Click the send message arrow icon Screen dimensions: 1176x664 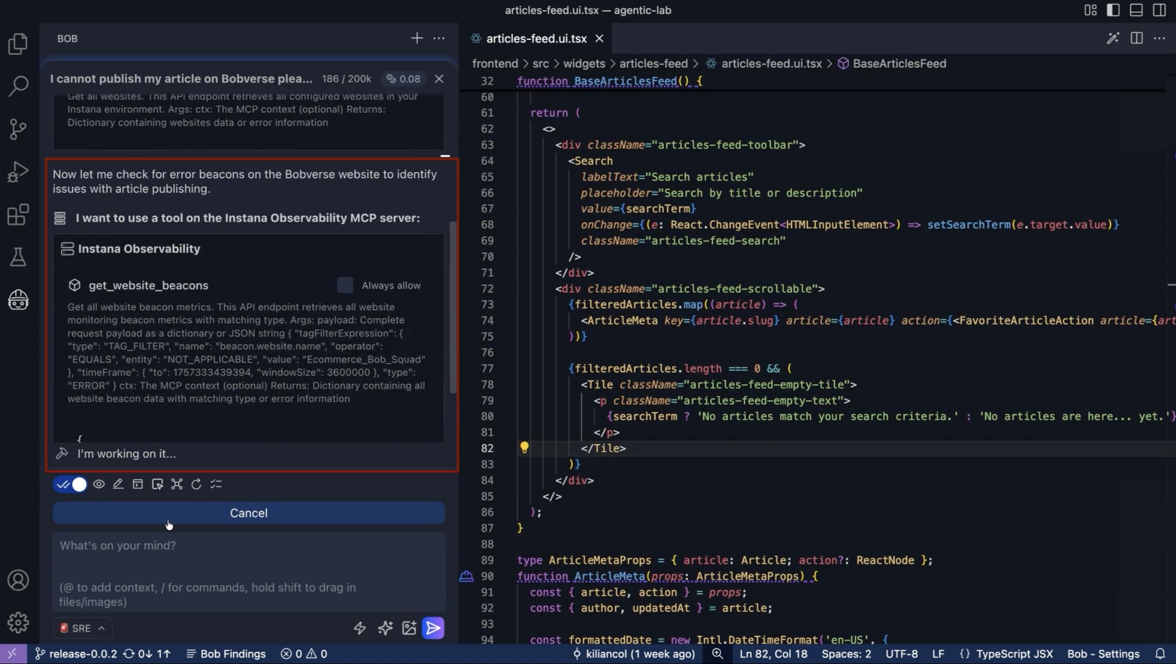click(433, 628)
